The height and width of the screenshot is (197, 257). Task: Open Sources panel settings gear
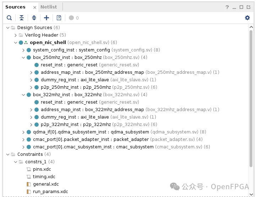pyautogui.click(x=247, y=18)
